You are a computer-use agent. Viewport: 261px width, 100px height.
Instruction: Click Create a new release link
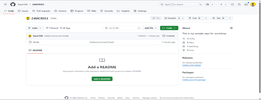pos(192,65)
